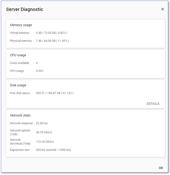170x175 pixels.
Task: Click the Expression test label
Action: pyautogui.click(x=20, y=150)
